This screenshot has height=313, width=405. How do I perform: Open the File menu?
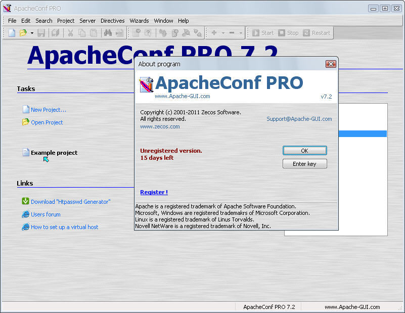pyautogui.click(x=12, y=21)
